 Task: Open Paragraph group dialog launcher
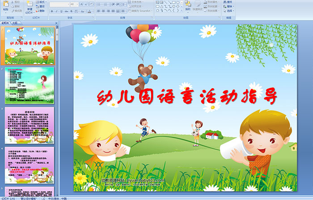click(152, 18)
